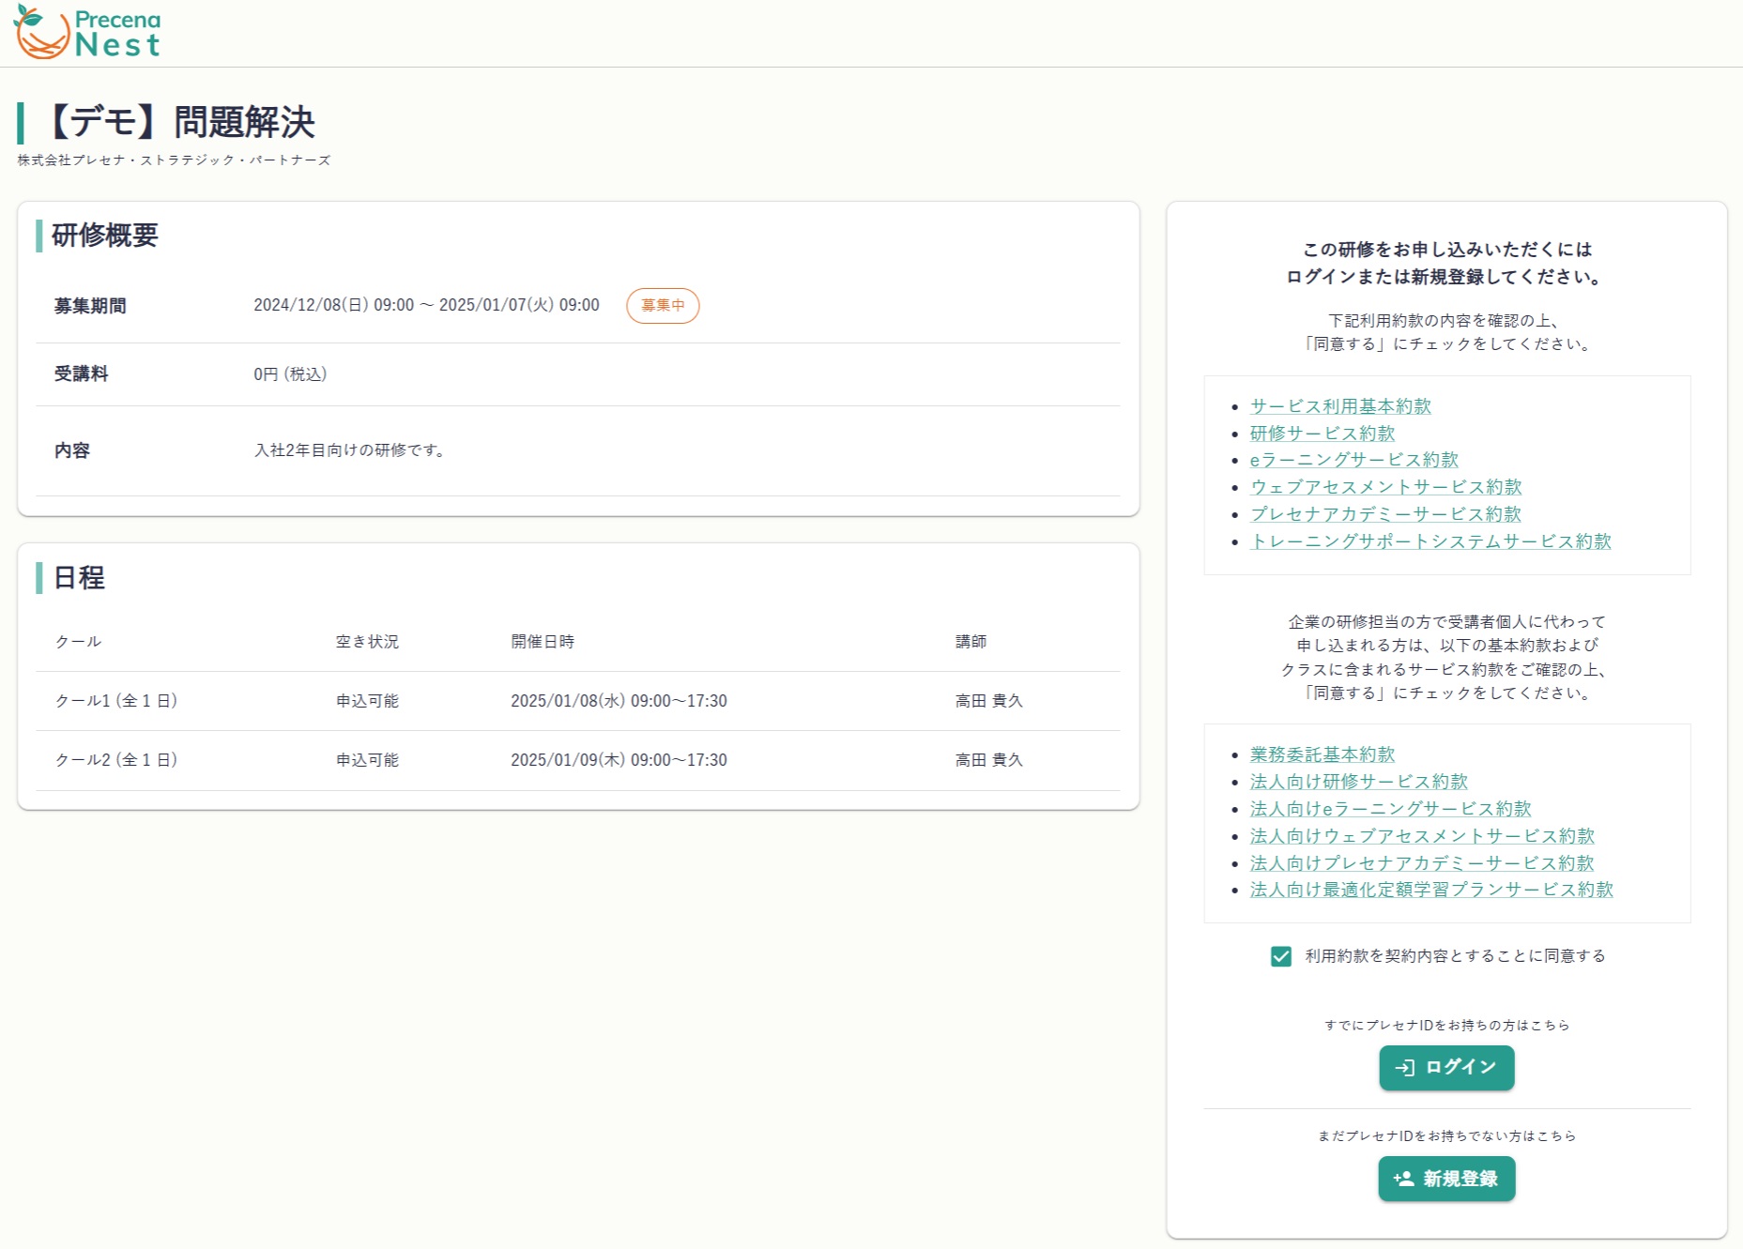Click the 募集期間 date range text
Viewport: 1743px width, 1249px height.
click(x=426, y=305)
